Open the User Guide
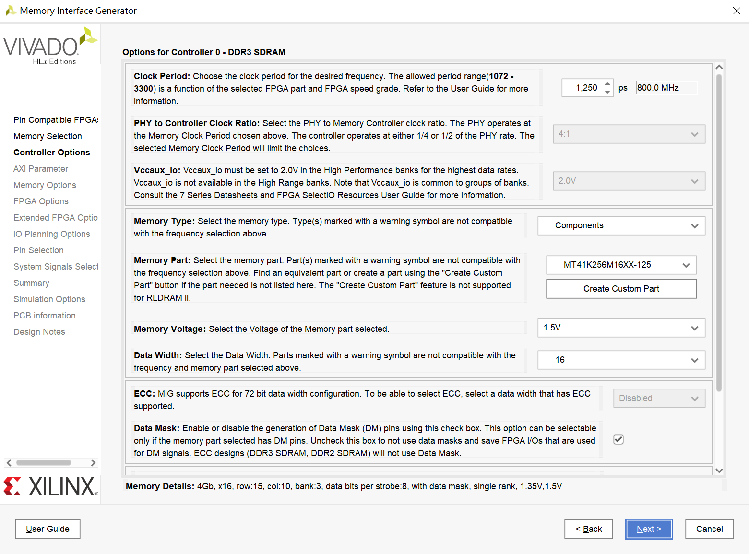 coord(48,529)
